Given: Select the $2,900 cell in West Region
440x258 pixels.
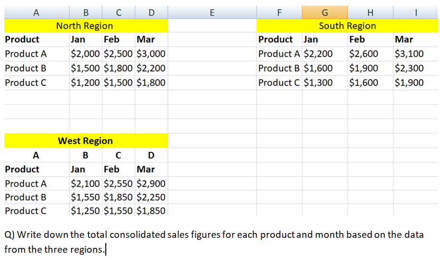Looking at the screenshot, I should coord(151,184).
